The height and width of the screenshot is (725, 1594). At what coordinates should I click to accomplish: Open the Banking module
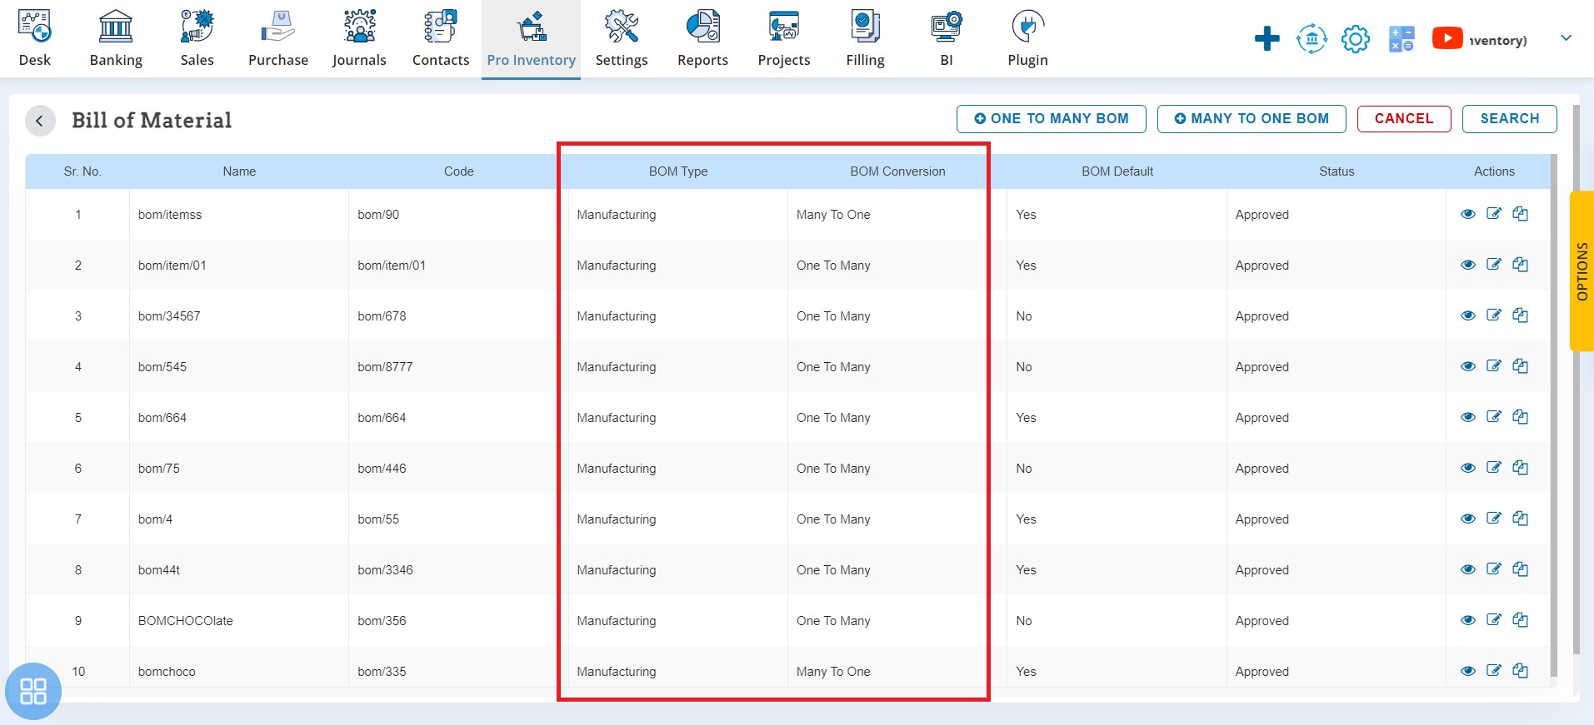[x=116, y=39]
